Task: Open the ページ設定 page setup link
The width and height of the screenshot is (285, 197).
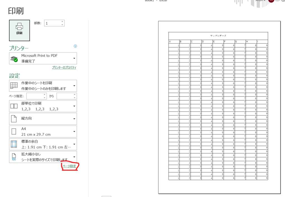Action: click(69, 166)
